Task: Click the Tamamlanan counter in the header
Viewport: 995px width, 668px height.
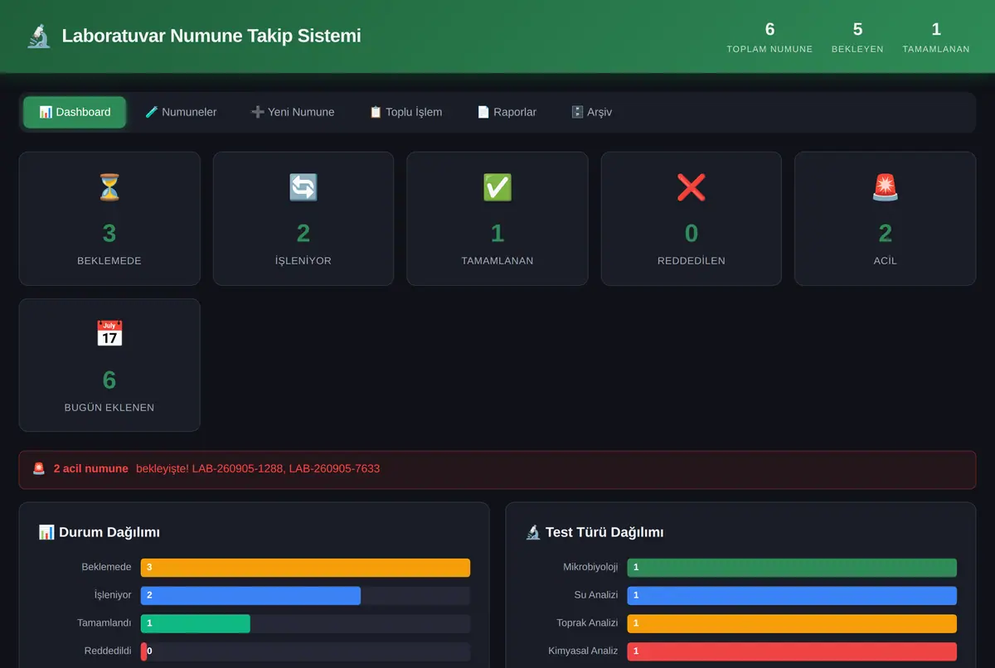Action: [936, 37]
